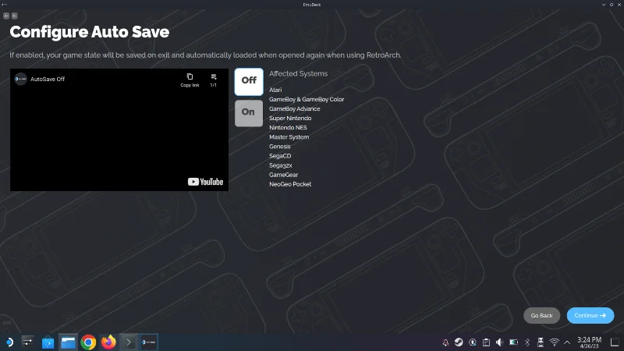Open the Steam tray icon
624x351 pixels.
(459, 342)
